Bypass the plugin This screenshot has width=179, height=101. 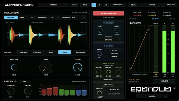152,5
